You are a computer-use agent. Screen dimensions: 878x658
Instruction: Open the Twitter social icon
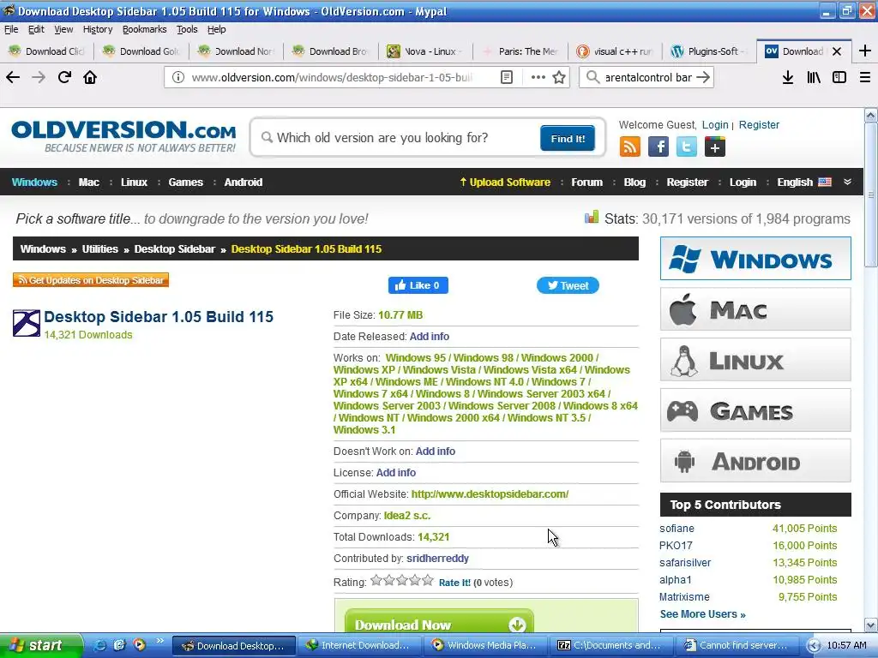pyautogui.click(x=687, y=147)
